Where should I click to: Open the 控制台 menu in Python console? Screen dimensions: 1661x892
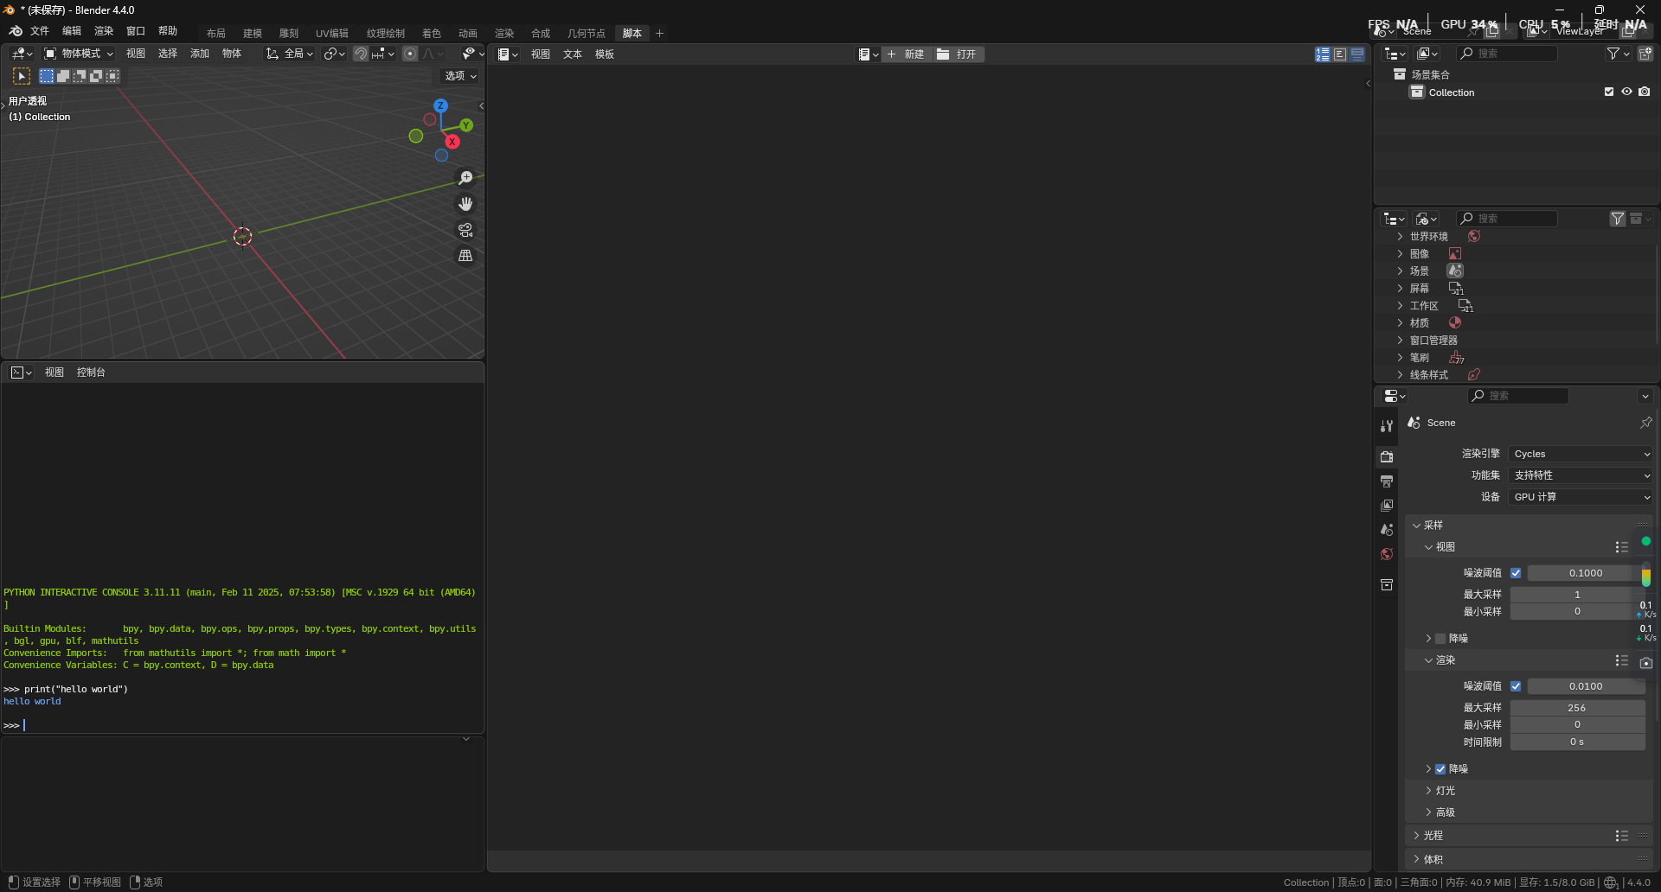[x=91, y=373]
